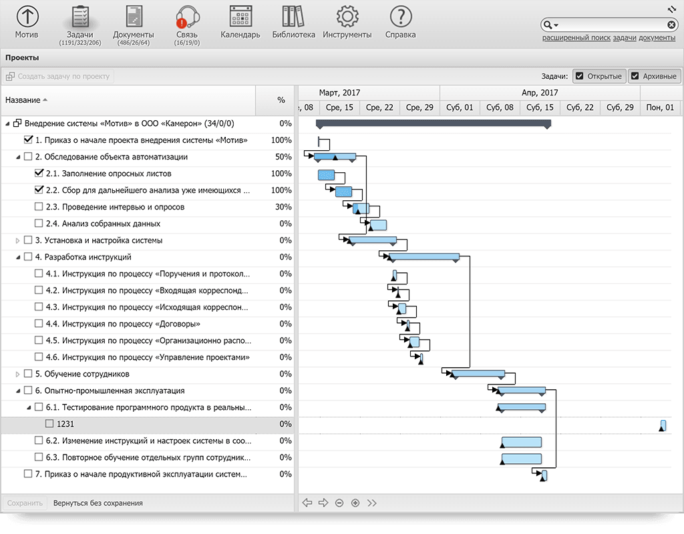Screen dimensions: 684x534
Task: Open the search magnifier options dropdown
Action: [x=551, y=25]
